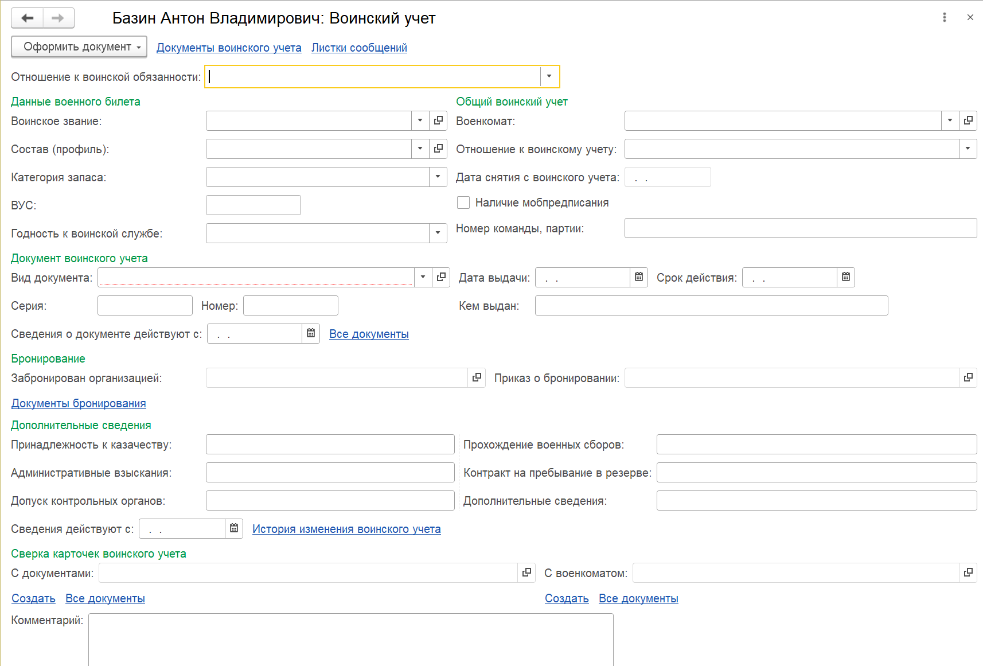Screen dimensions: 983x666
Task: Open the Оформить документ menu button
Action: [x=79, y=47]
